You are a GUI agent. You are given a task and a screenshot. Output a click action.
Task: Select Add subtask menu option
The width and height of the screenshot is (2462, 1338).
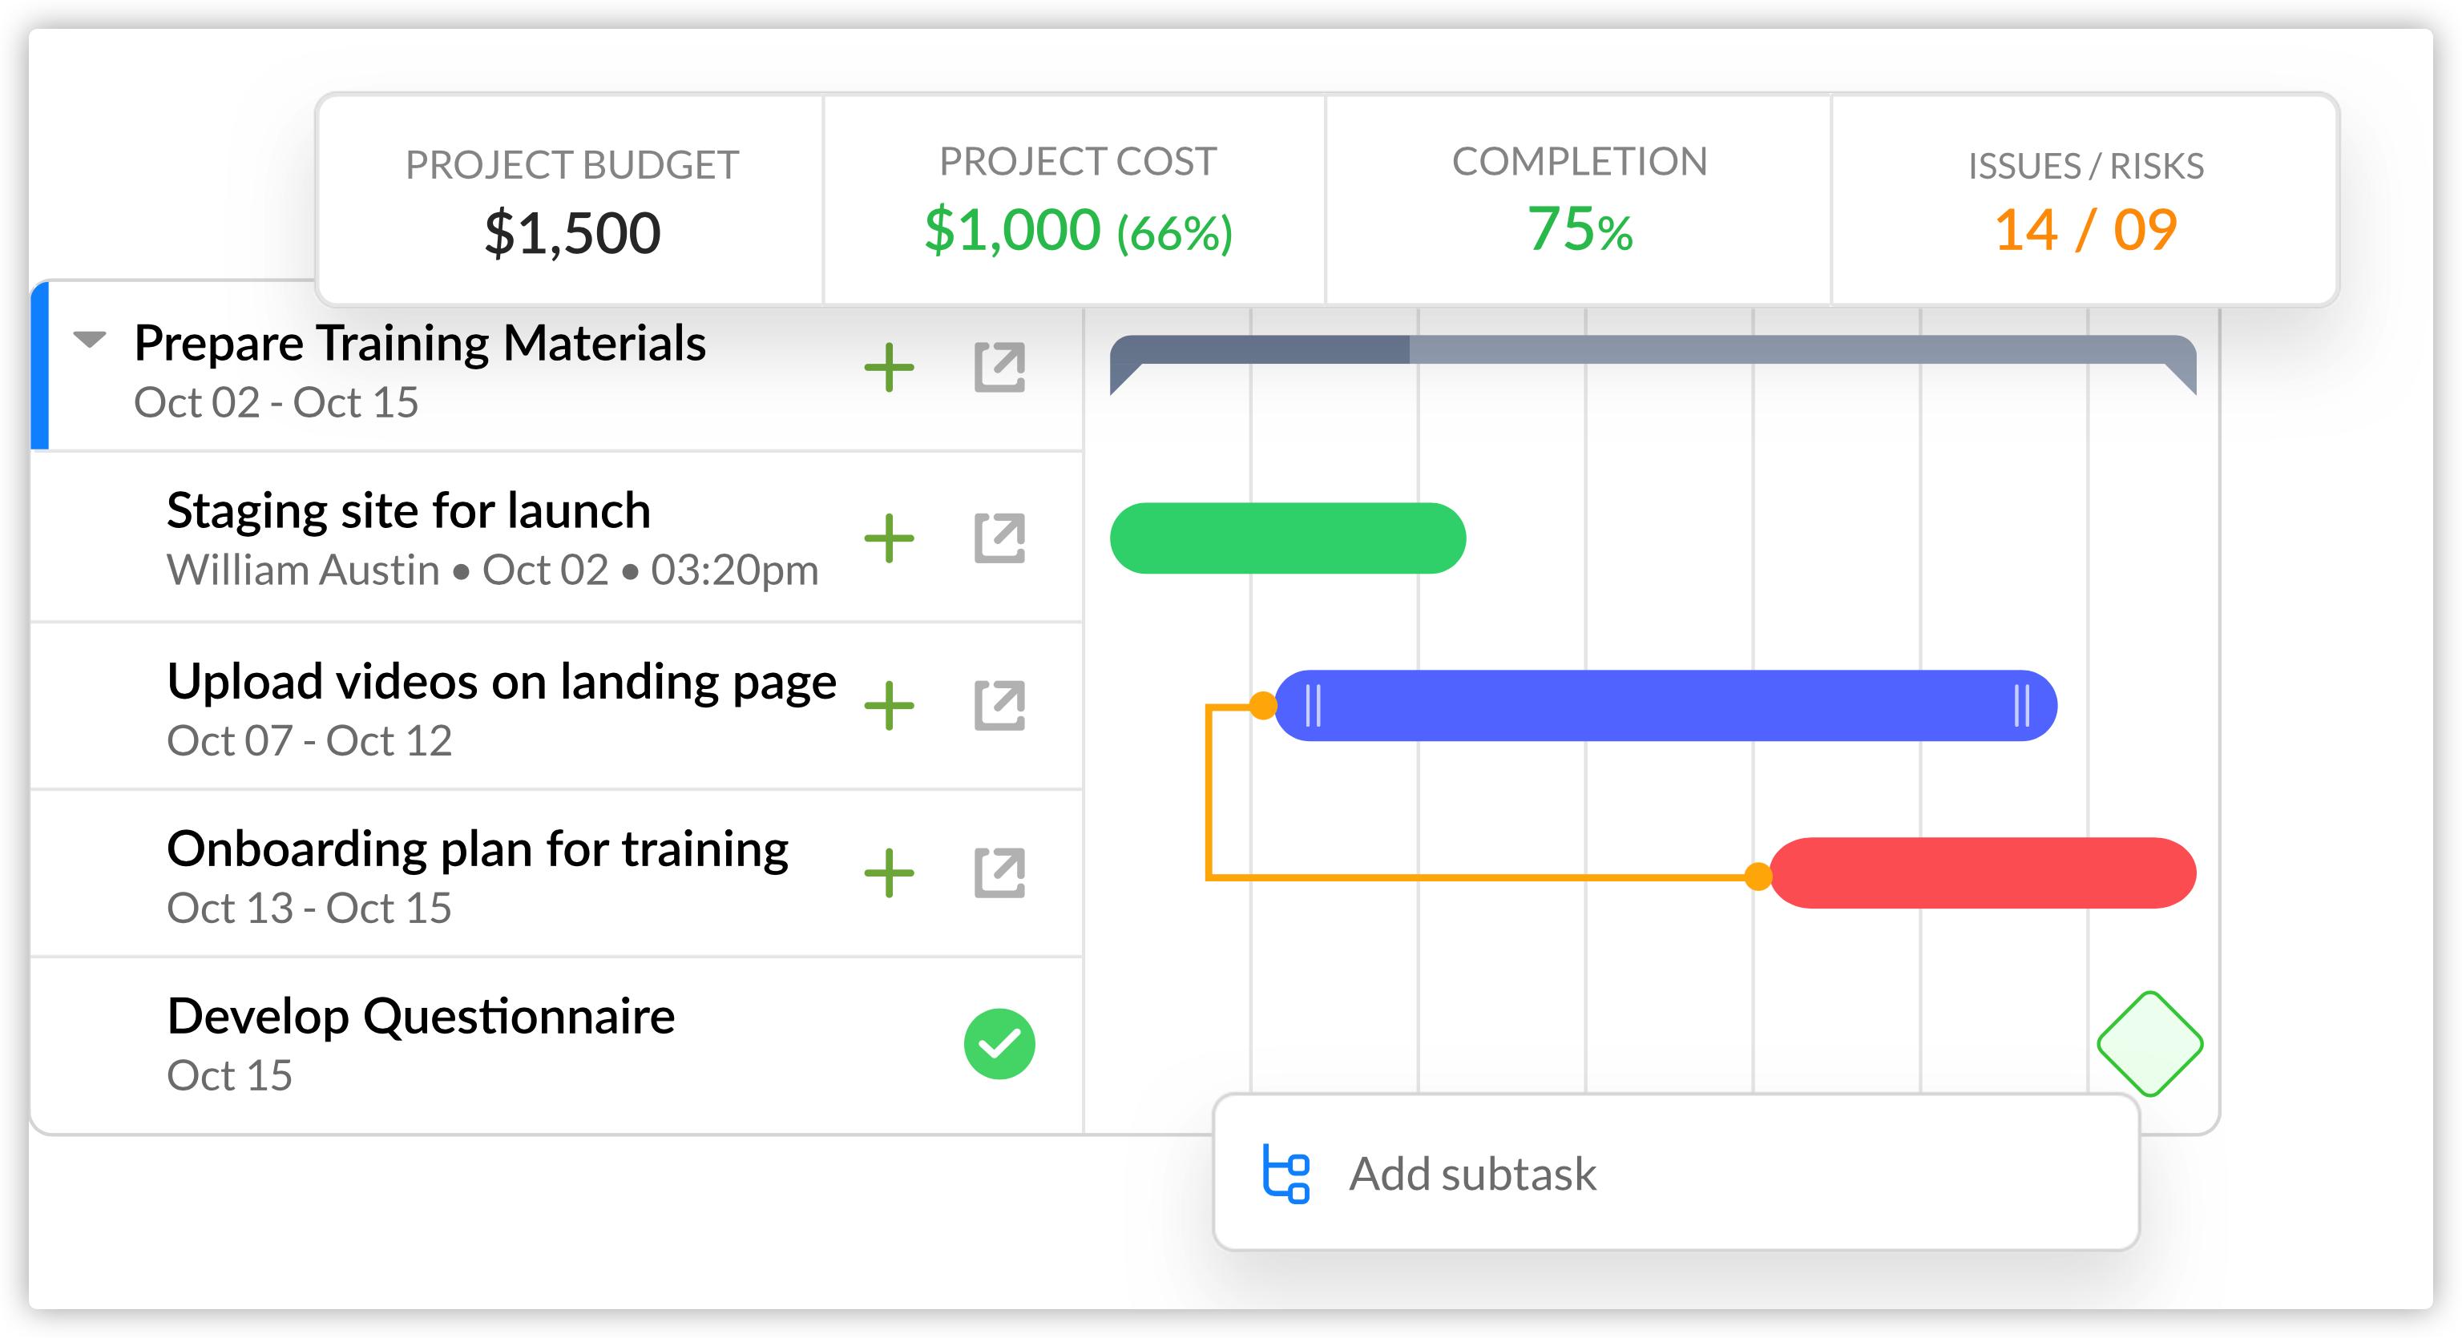point(1472,1174)
